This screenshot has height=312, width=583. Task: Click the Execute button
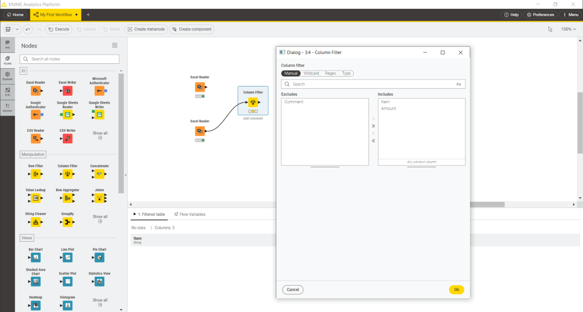pos(59,29)
